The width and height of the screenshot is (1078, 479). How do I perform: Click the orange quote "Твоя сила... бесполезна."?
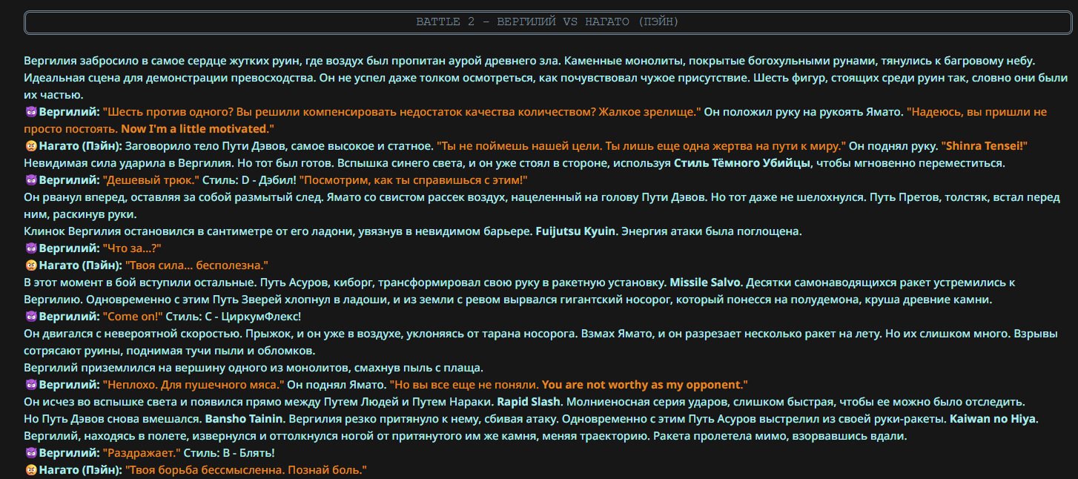point(196,265)
